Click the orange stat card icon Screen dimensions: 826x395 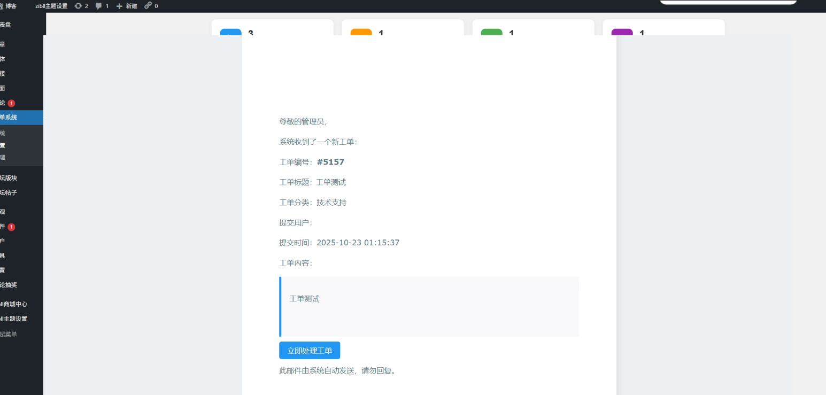(361, 32)
